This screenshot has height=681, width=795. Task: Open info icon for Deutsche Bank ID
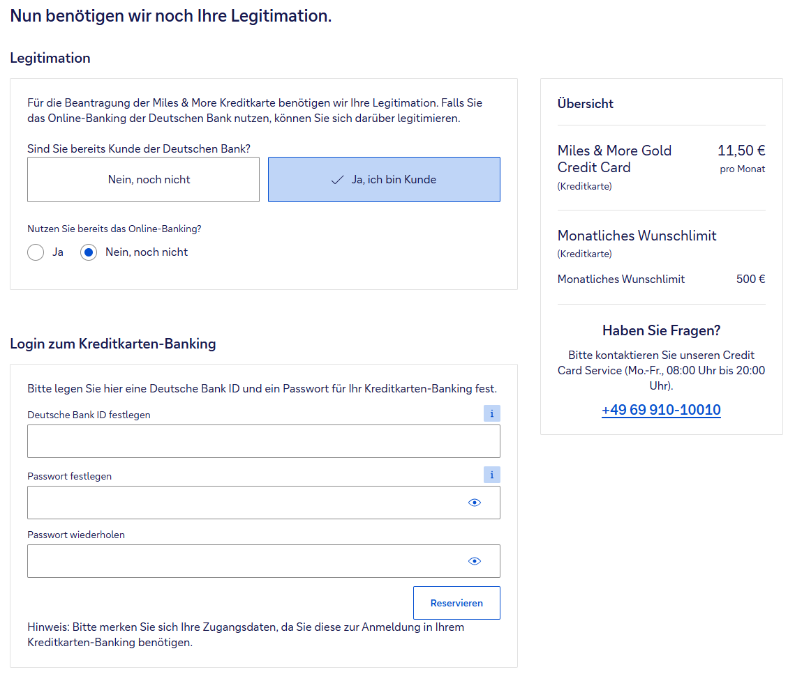point(491,414)
